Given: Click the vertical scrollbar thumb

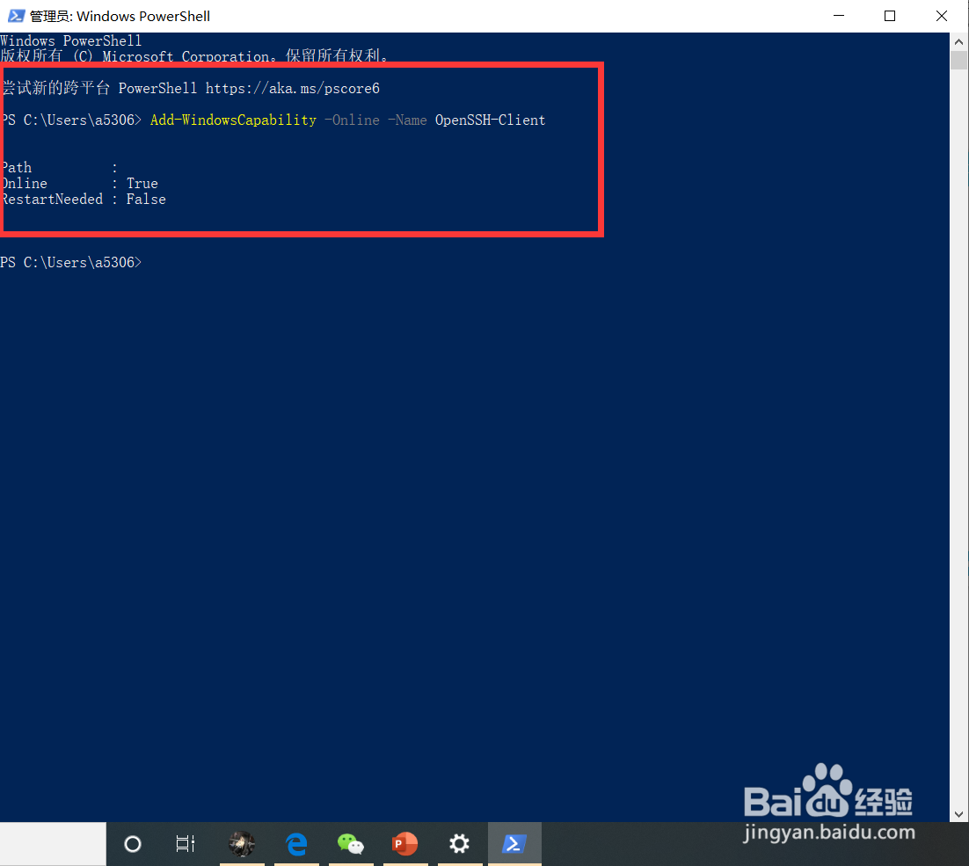Looking at the screenshot, I should point(958,61).
